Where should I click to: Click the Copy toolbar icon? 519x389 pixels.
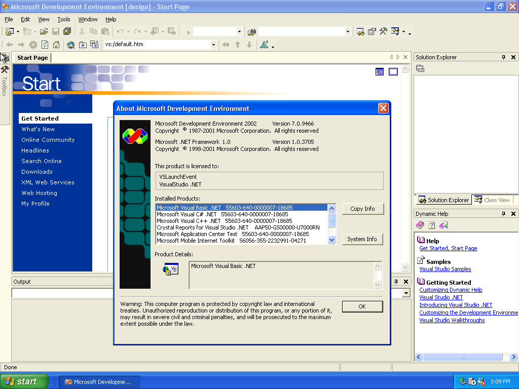click(94, 31)
